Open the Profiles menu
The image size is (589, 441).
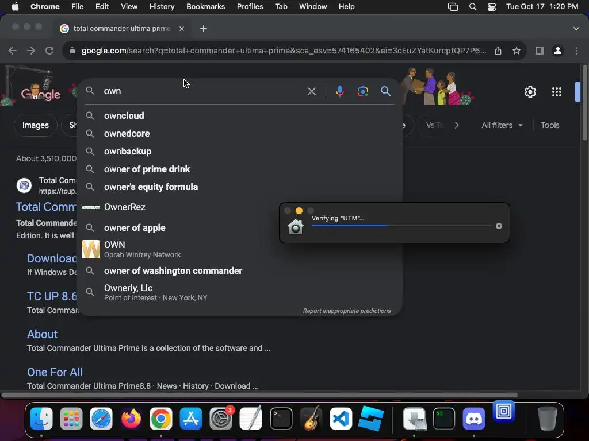pos(250,7)
